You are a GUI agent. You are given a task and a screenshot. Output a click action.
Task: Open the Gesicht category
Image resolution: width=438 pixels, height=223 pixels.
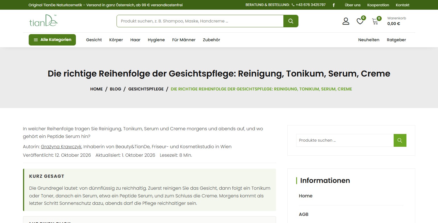tap(94, 40)
